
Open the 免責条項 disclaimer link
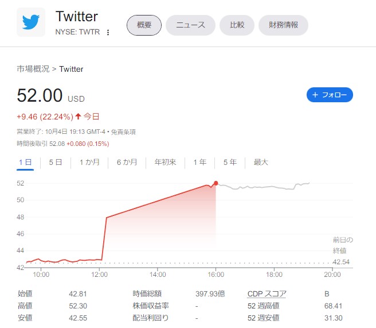pos(123,132)
